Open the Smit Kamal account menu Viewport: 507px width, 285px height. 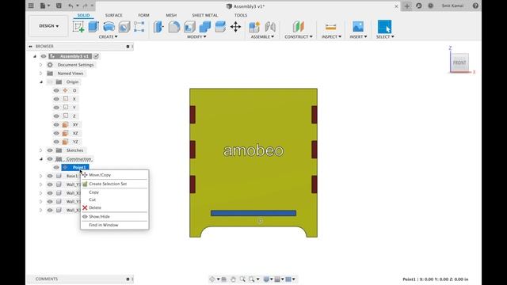point(452,6)
